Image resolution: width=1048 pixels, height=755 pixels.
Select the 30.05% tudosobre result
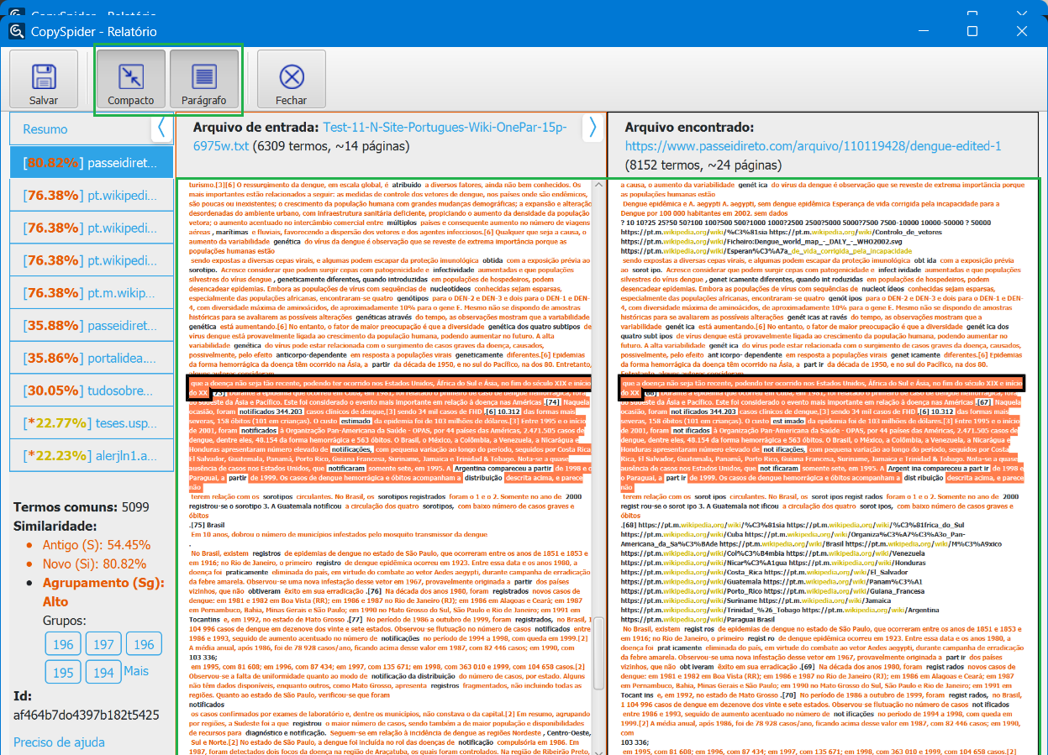coord(91,391)
